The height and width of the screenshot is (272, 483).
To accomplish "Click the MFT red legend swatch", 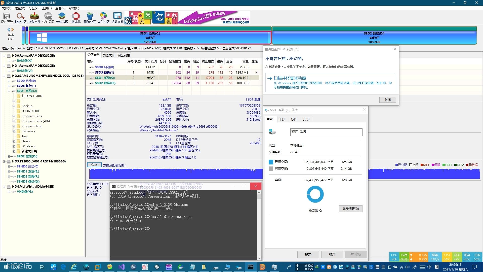I will coord(422,165).
